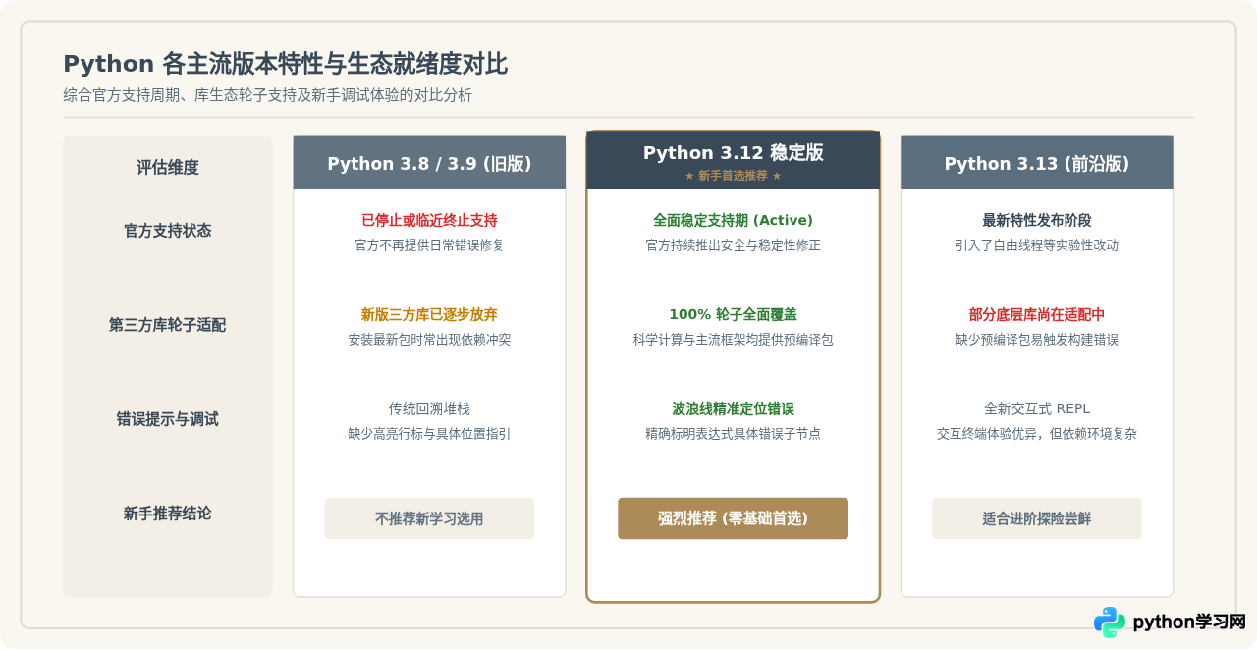Click the text 最新特性发布阶段

pyautogui.click(x=1037, y=220)
